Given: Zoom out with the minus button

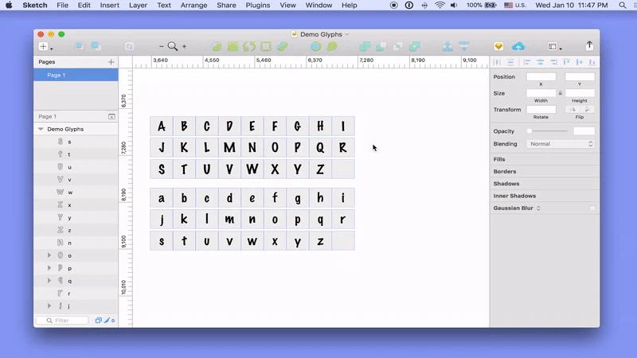Looking at the screenshot, I should click(x=162, y=46).
